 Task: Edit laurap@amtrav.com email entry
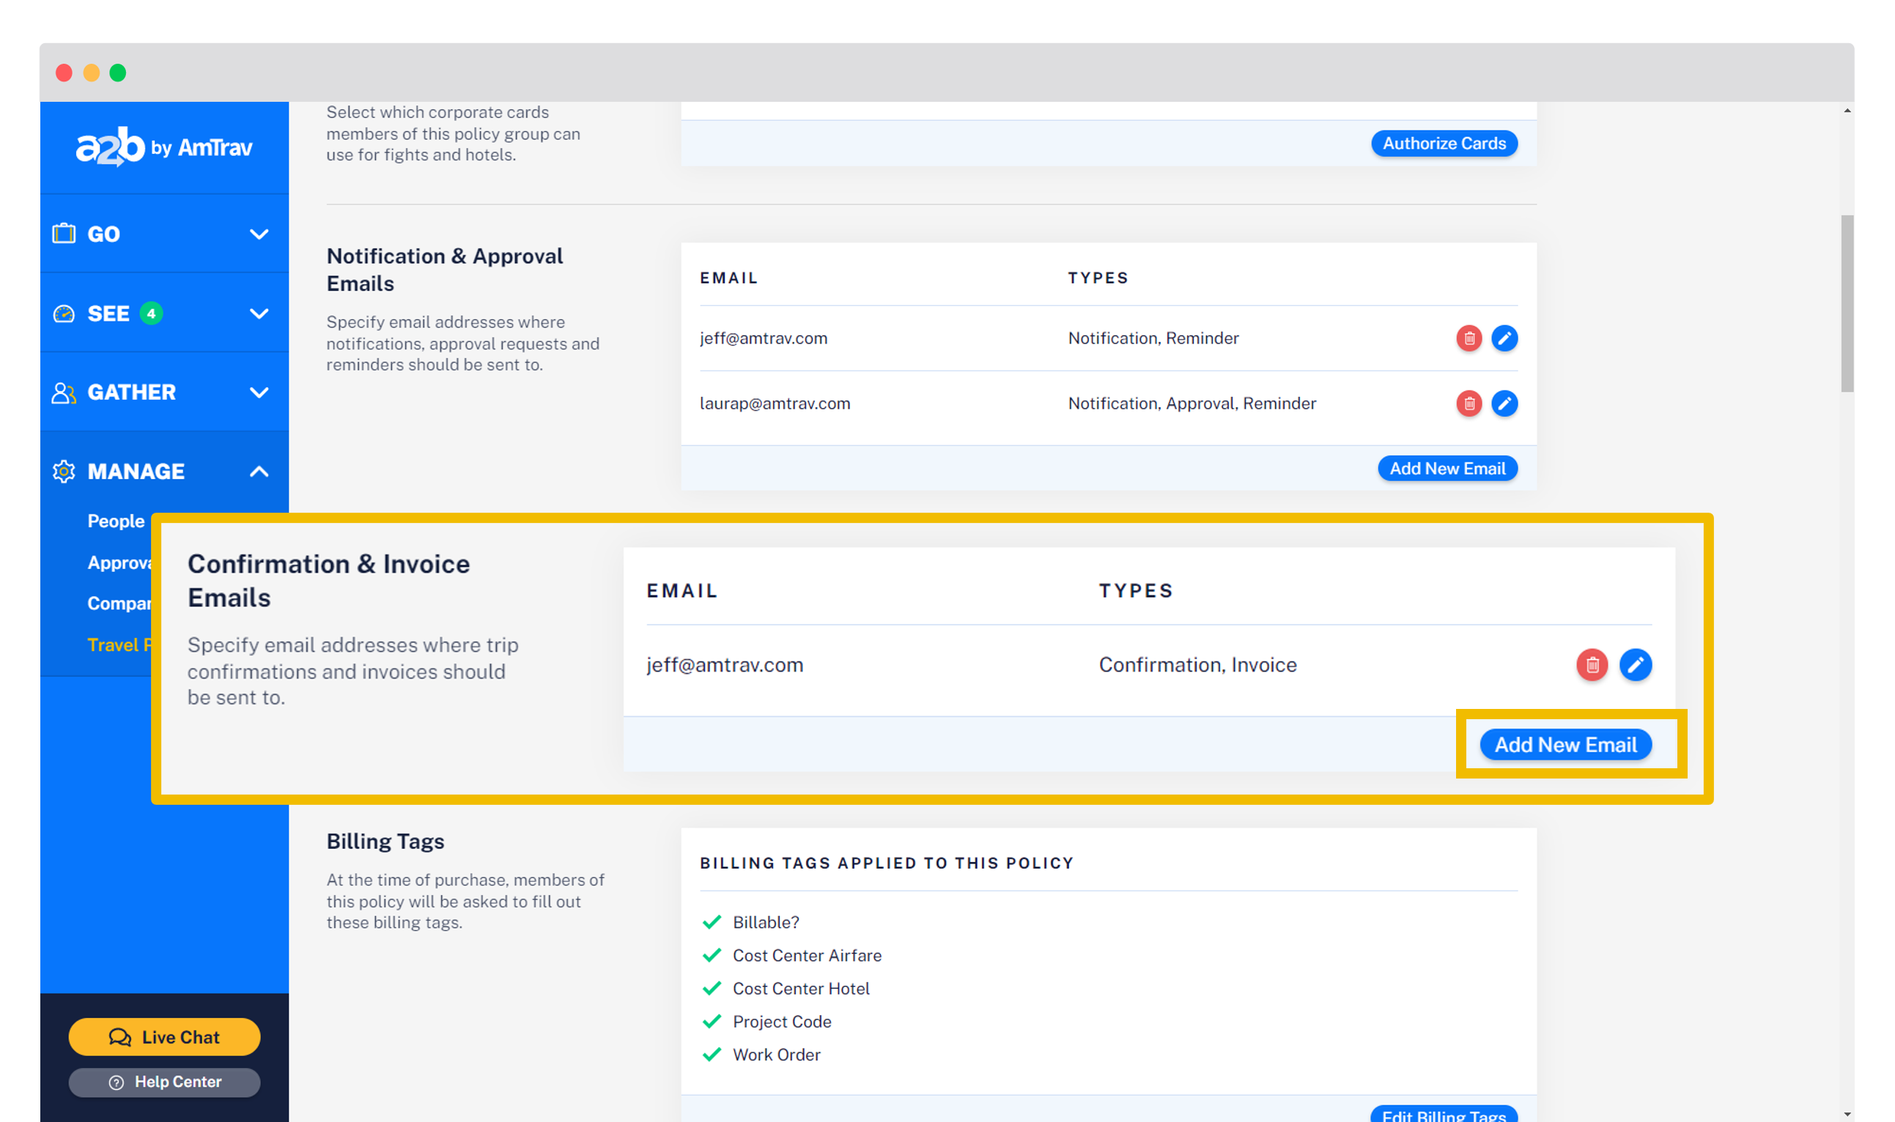point(1504,403)
